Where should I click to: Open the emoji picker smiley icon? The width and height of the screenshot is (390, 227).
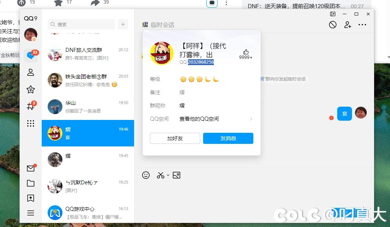pyautogui.click(x=146, y=175)
